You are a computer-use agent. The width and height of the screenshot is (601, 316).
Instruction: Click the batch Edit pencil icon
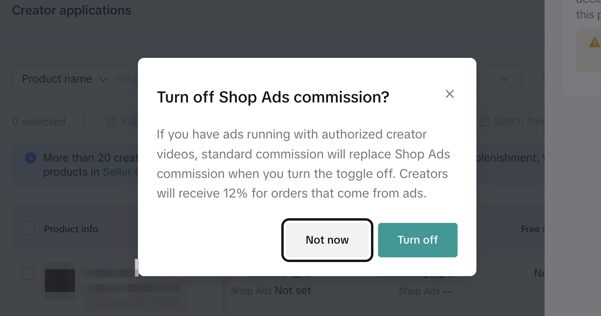click(x=112, y=121)
